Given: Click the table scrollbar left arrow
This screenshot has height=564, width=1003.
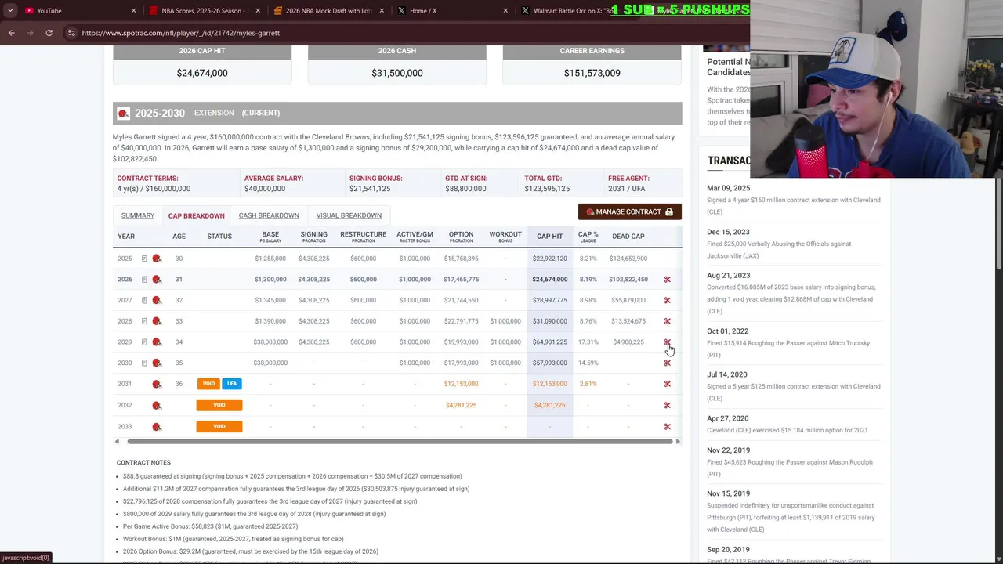Looking at the screenshot, I should (118, 442).
